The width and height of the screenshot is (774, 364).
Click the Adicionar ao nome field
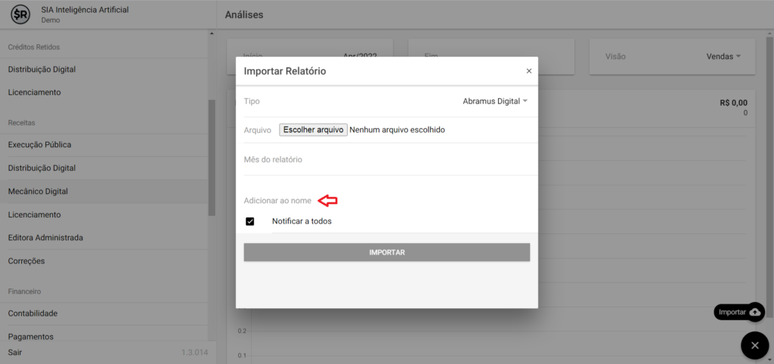(278, 201)
